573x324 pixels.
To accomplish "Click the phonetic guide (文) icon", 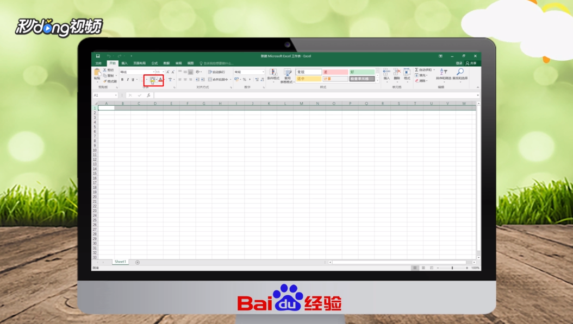I will click(x=170, y=79).
